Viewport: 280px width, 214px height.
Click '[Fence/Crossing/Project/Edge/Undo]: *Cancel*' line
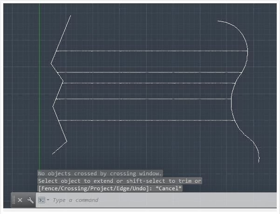(x=110, y=188)
